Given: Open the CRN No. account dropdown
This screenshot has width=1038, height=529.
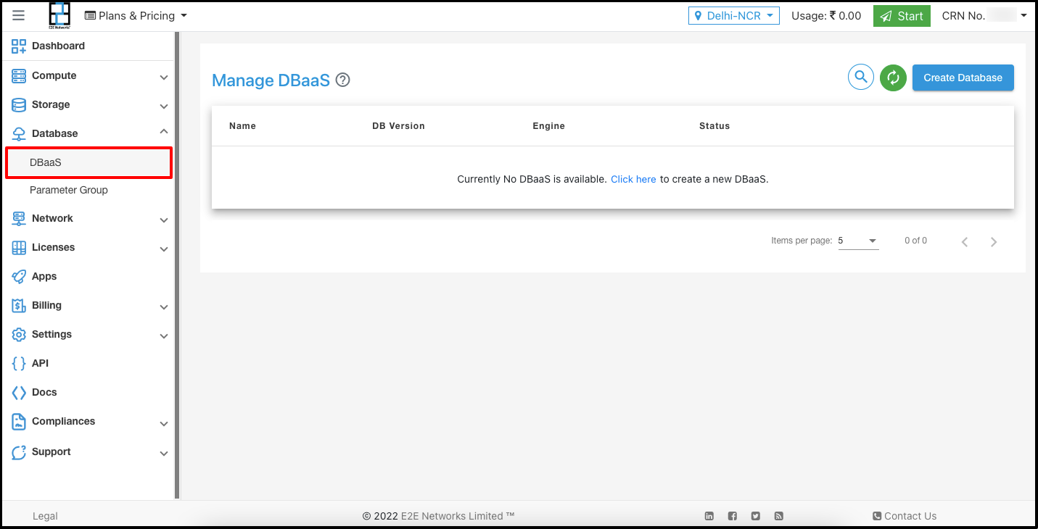Looking at the screenshot, I should 984,15.
